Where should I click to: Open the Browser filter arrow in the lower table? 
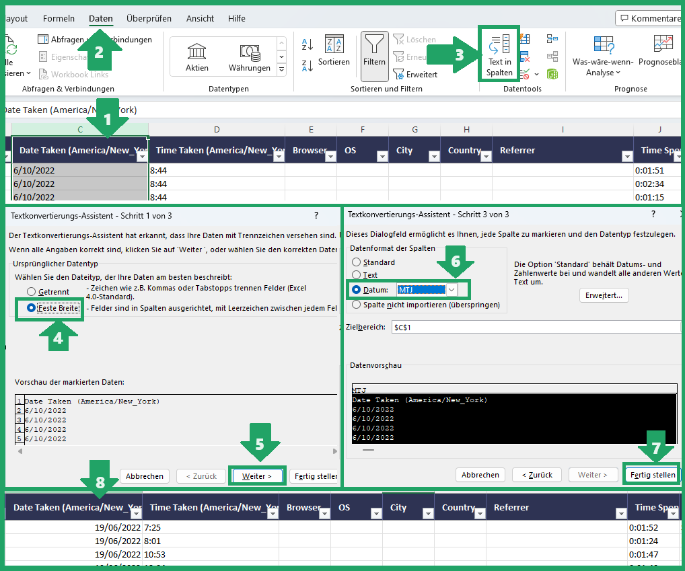(324, 513)
